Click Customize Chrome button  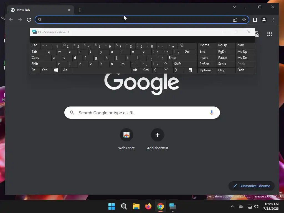click(252, 186)
